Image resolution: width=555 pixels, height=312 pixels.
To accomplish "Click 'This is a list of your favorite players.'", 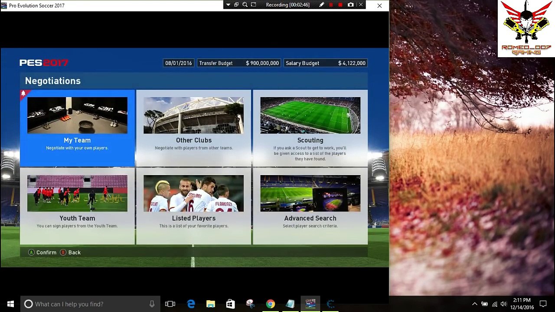I will click(x=194, y=226).
